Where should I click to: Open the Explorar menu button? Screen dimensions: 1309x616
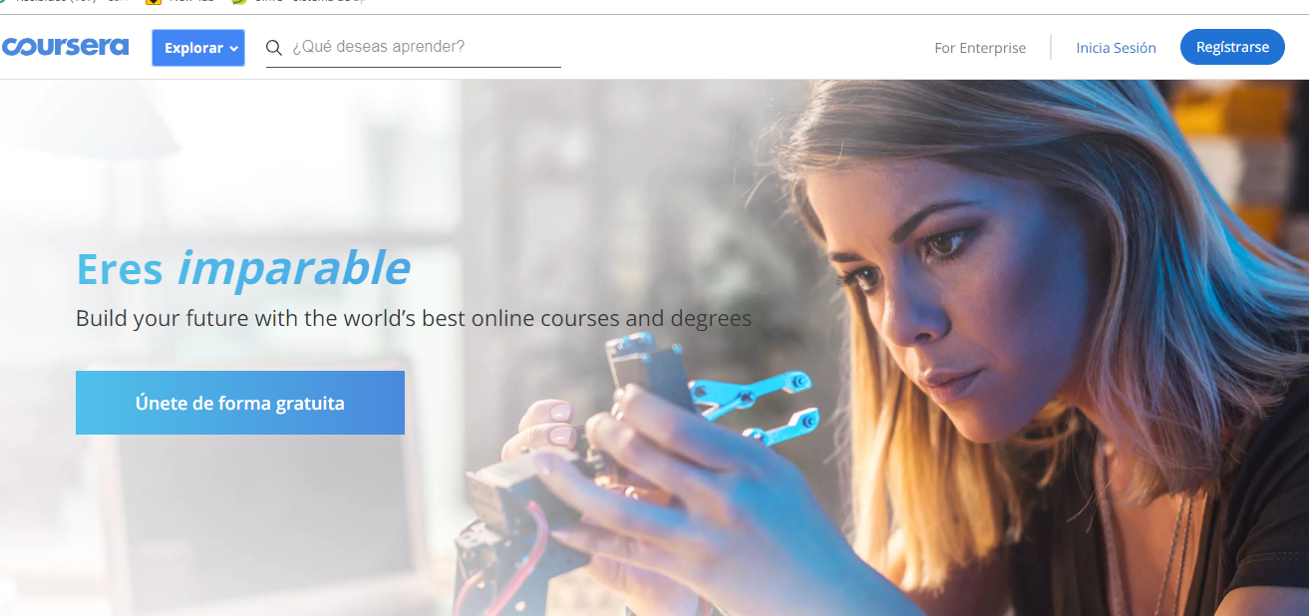click(198, 48)
